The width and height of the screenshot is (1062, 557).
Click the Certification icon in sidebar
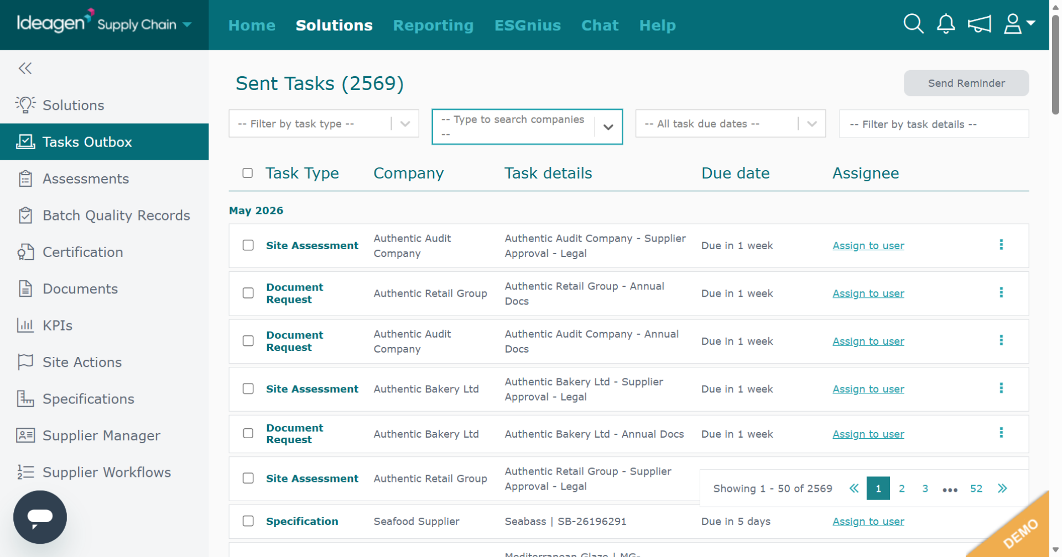(x=25, y=252)
